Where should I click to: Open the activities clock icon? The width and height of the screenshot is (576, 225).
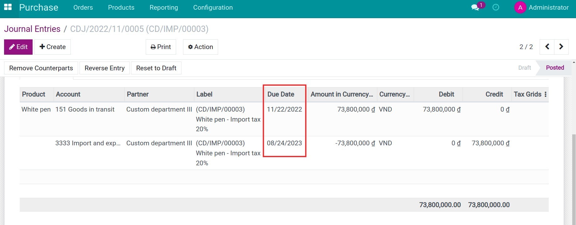pos(496,7)
